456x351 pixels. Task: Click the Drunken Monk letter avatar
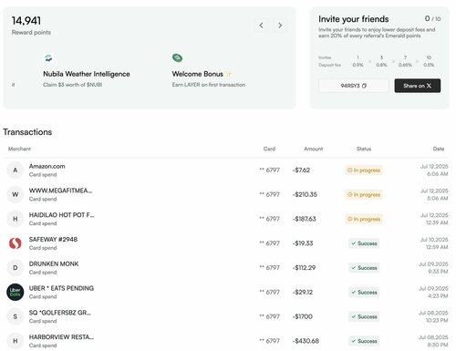coord(16,268)
